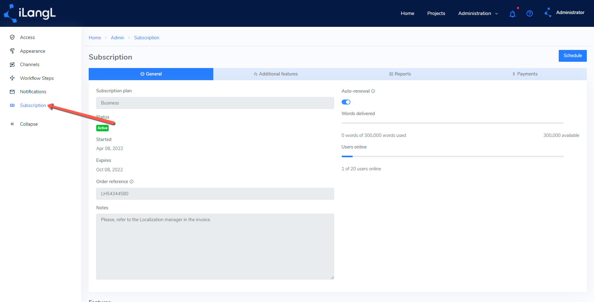Go to Admin breadcrumb link

(x=117, y=38)
